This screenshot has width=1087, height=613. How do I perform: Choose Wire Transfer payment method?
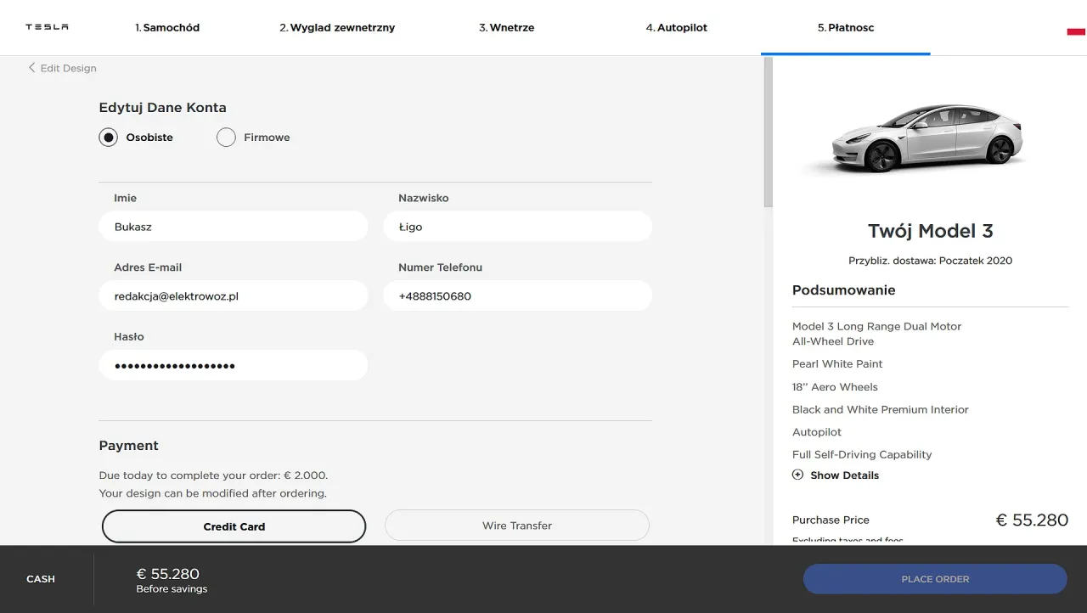tap(516, 526)
